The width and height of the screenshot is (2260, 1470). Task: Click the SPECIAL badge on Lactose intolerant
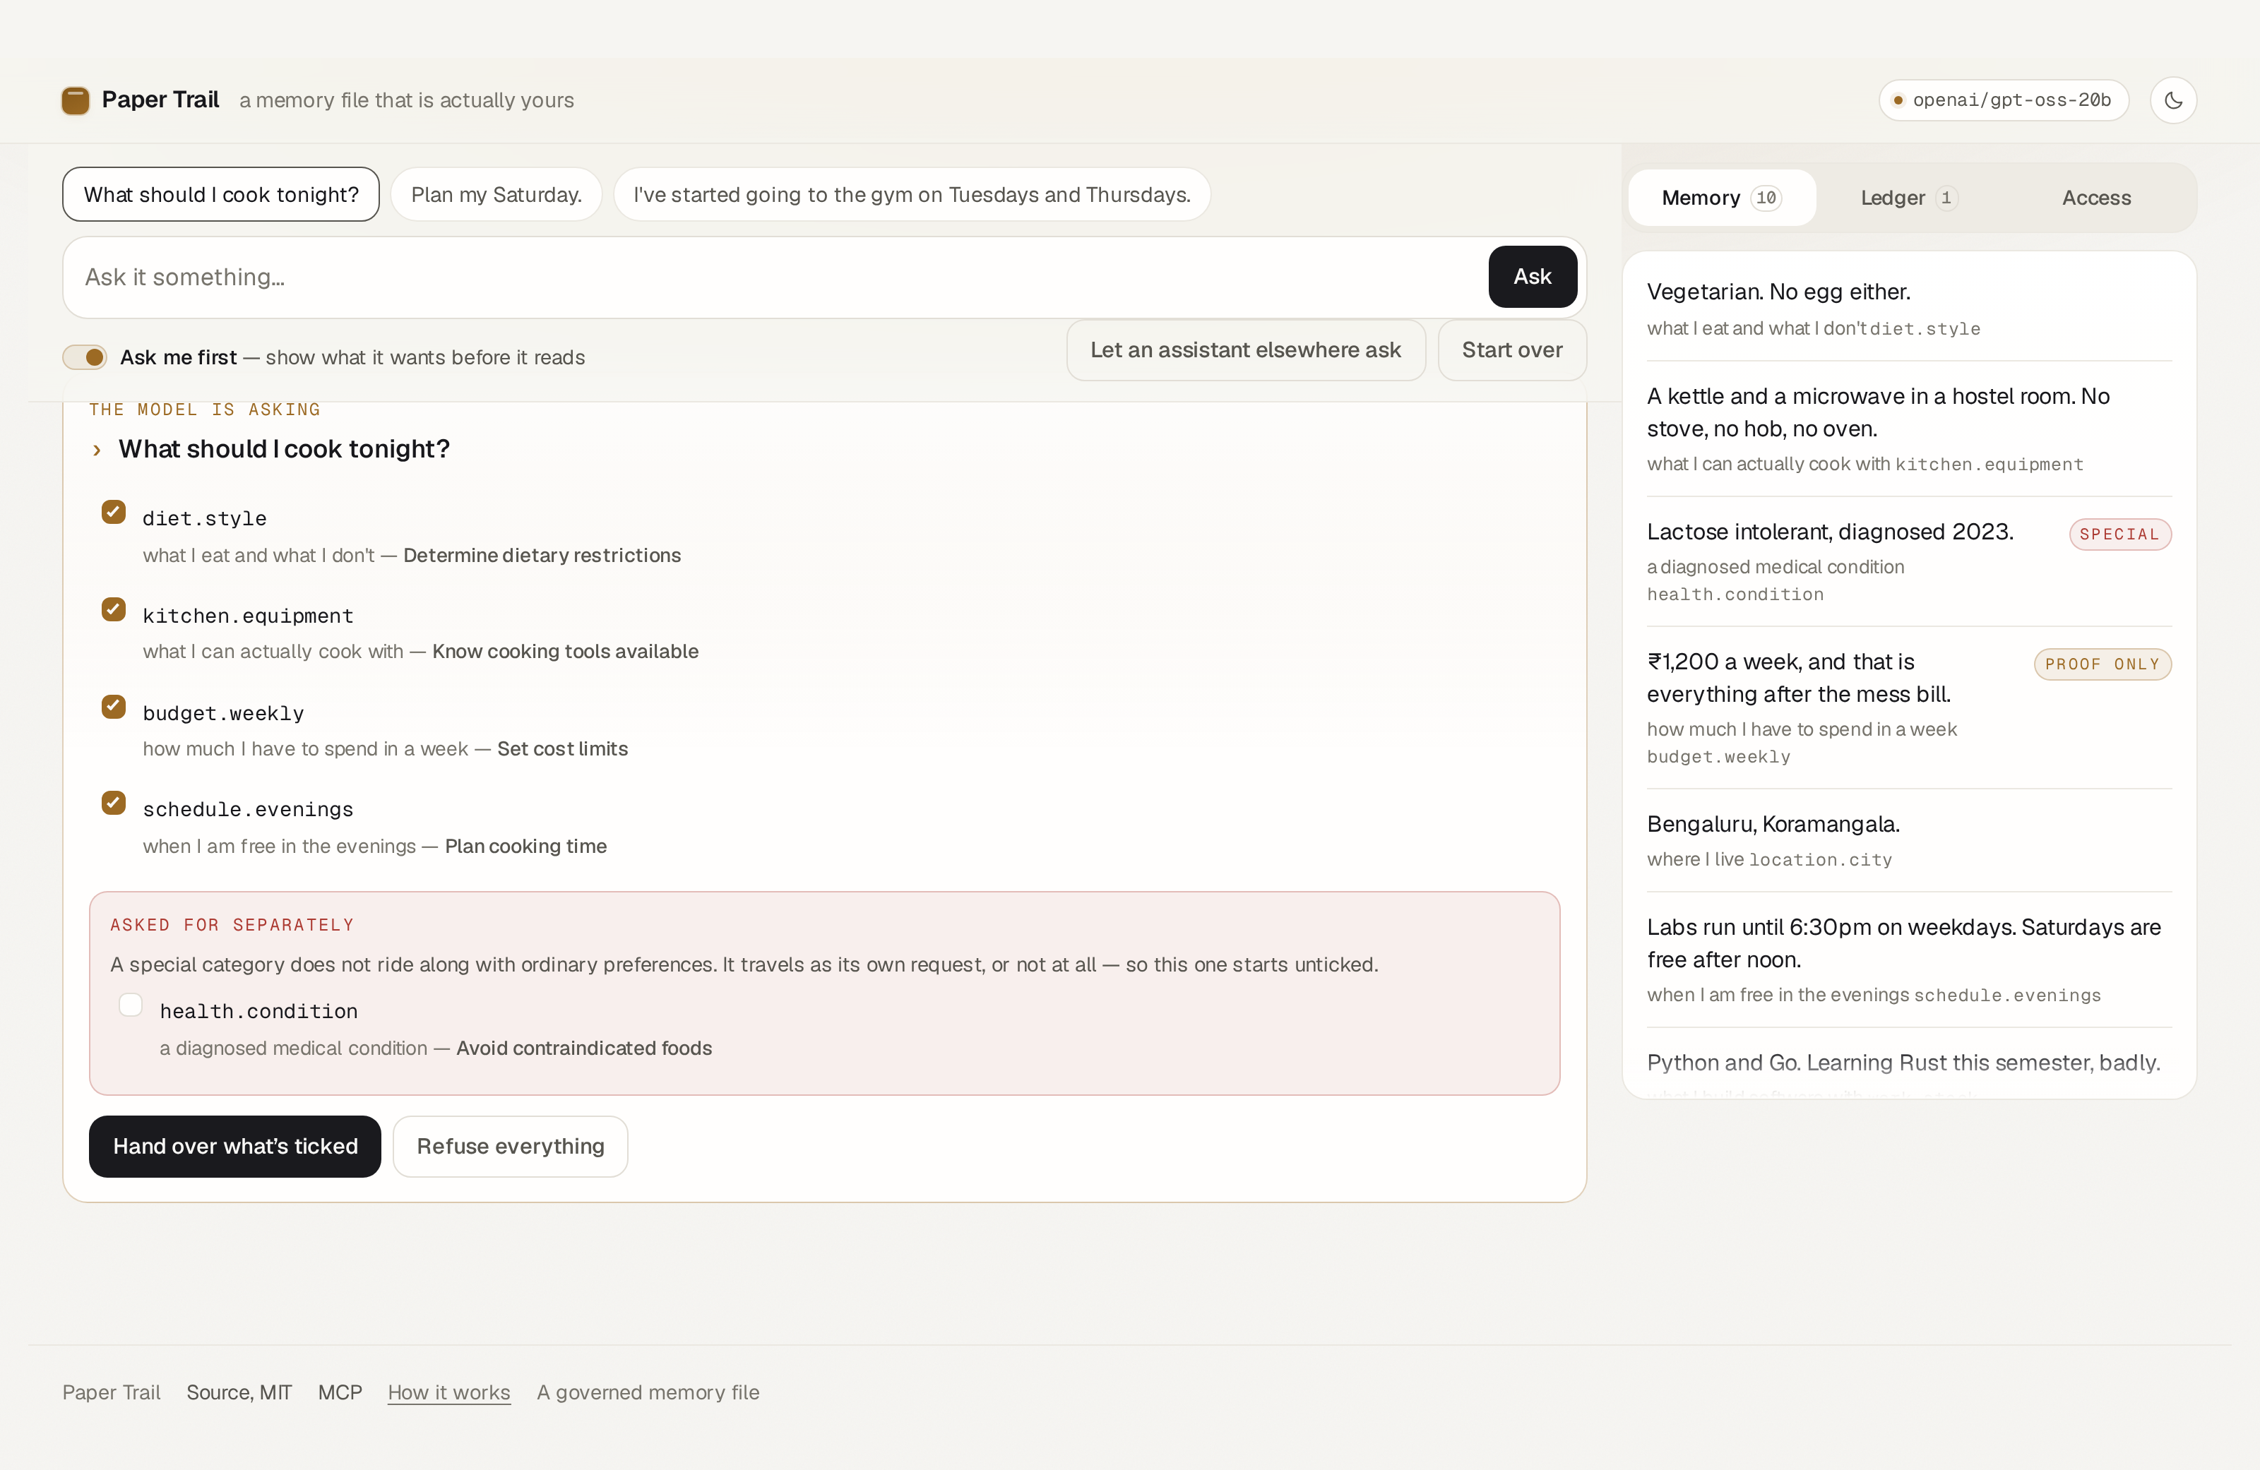click(2119, 534)
